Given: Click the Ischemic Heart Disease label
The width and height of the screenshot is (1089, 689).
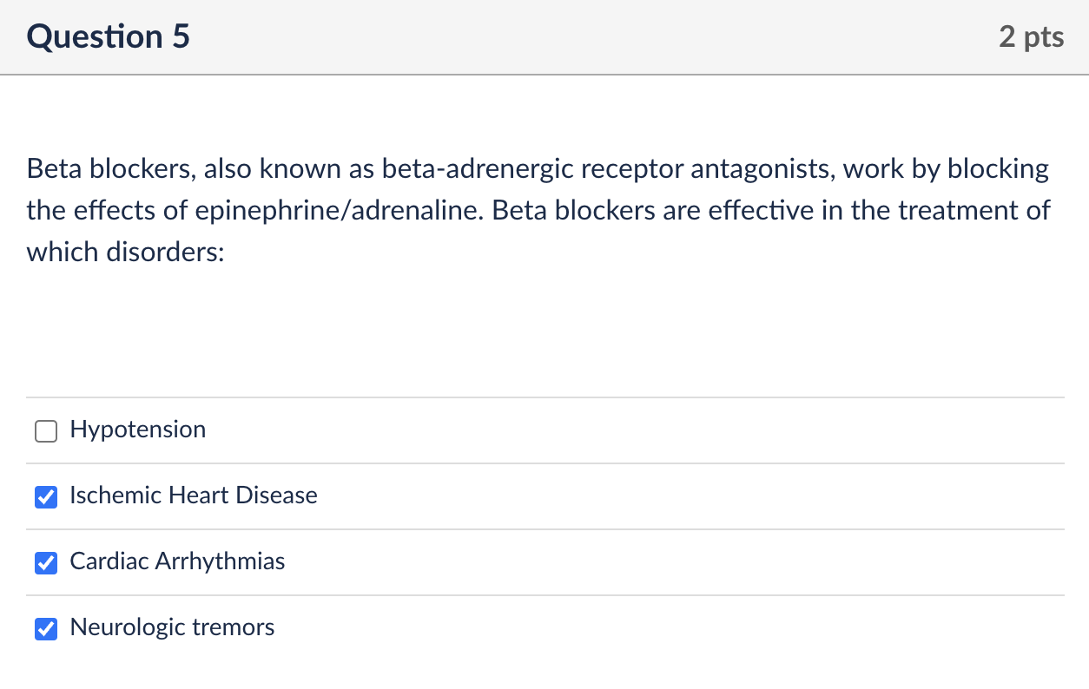Looking at the screenshot, I should pyautogui.click(x=193, y=495).
